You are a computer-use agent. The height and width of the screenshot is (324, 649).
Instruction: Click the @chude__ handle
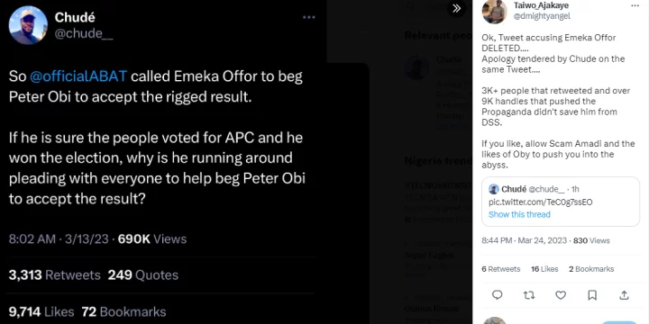84,33
